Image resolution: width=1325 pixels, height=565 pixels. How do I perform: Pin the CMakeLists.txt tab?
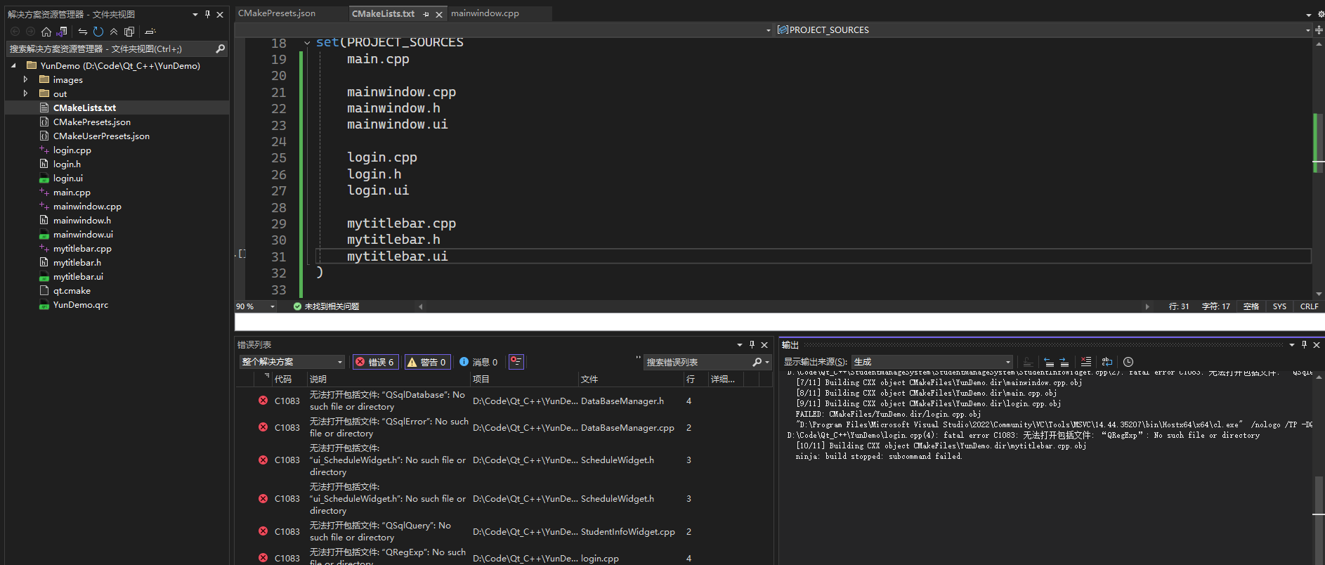[x=426, y=14]
